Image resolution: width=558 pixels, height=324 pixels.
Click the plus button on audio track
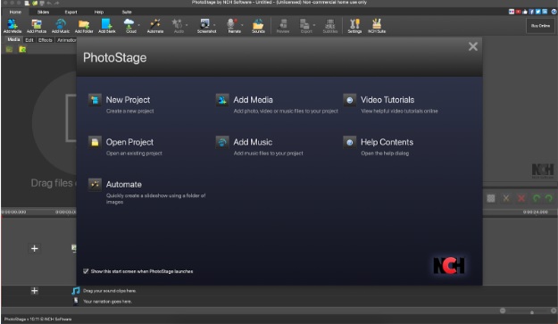[34, 291]
